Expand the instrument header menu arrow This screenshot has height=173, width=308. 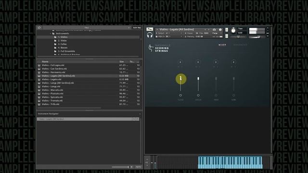157,30
